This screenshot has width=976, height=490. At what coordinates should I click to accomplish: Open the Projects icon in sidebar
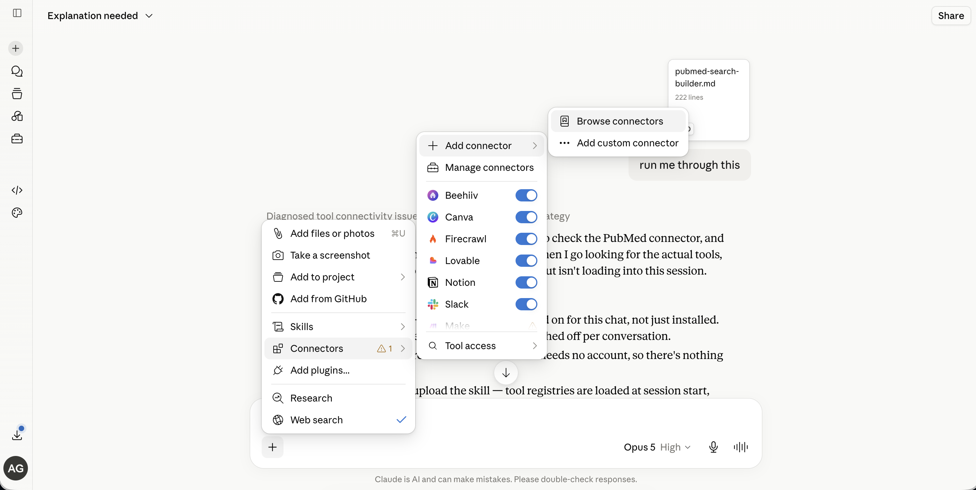click(x=17, y=93)
